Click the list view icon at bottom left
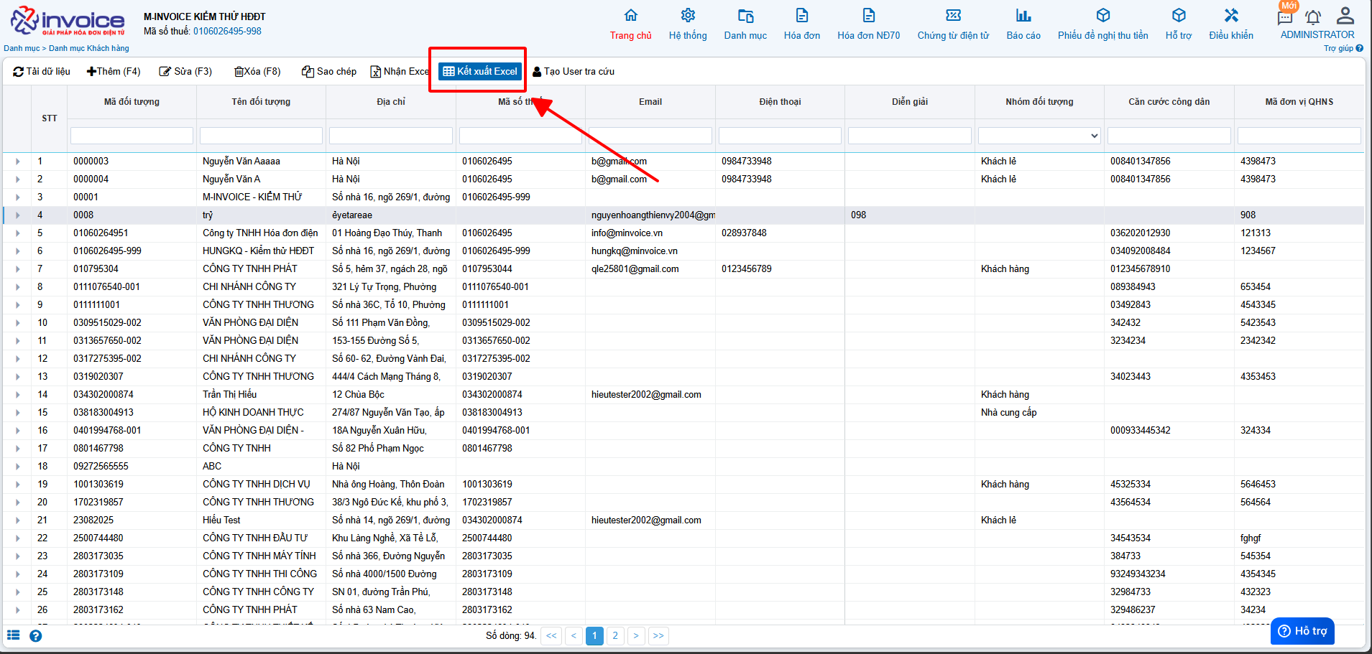This screenshot has height=654, width=1372. [x=14, y=635]
